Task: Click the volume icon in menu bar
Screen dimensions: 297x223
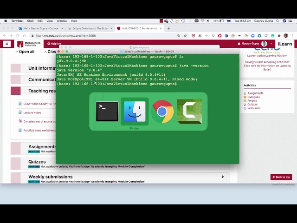Action: pyautogui.click(x=208, y=21)
